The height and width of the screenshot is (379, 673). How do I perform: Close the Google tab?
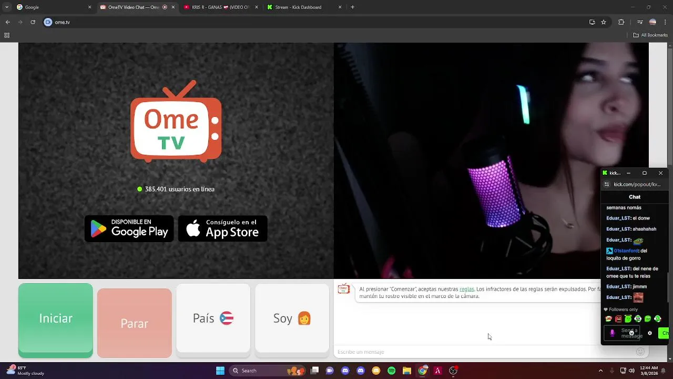pos(89,7)
